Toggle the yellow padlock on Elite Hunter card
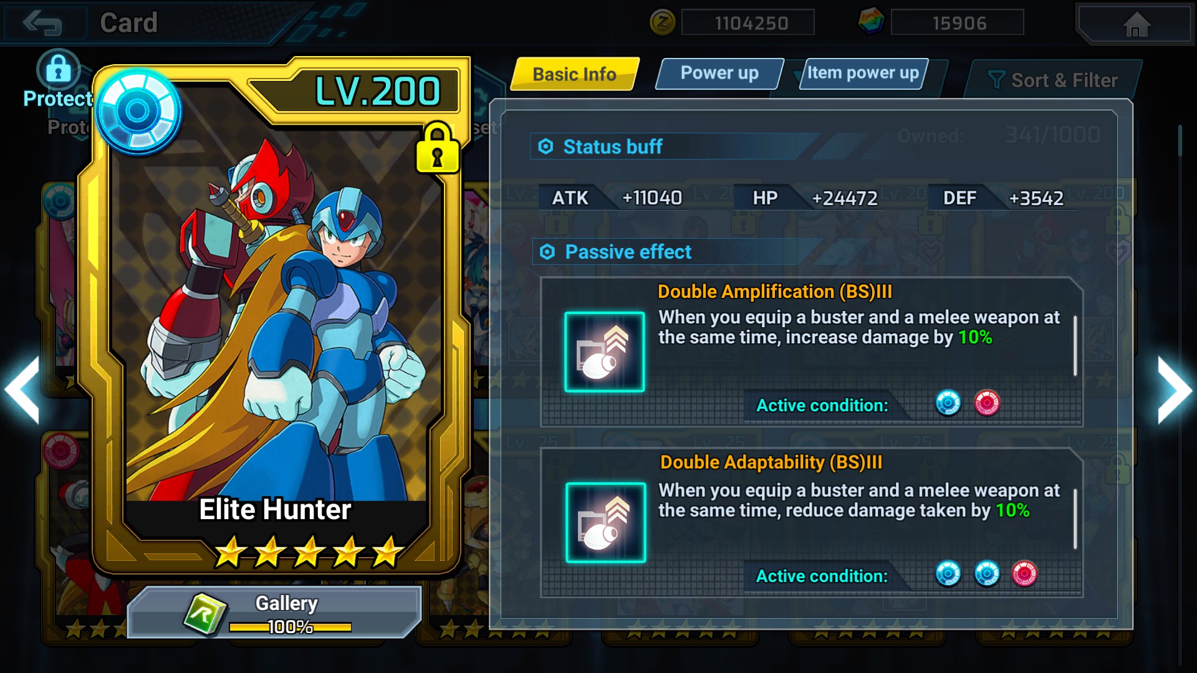This screenshot has height=673, width=1197. click(x=438, y=148)
